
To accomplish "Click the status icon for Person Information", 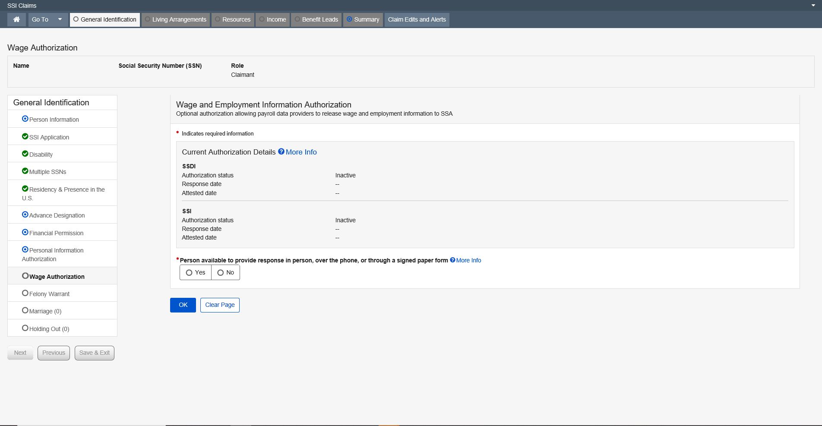I will point(25,119).
